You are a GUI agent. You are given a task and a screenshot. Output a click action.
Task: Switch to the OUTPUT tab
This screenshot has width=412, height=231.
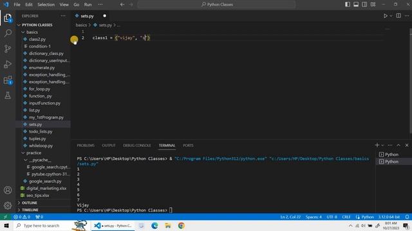pos(109,146)
